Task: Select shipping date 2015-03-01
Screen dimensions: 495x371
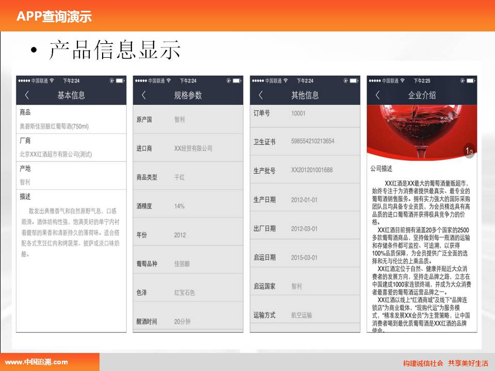Action: 304,258
